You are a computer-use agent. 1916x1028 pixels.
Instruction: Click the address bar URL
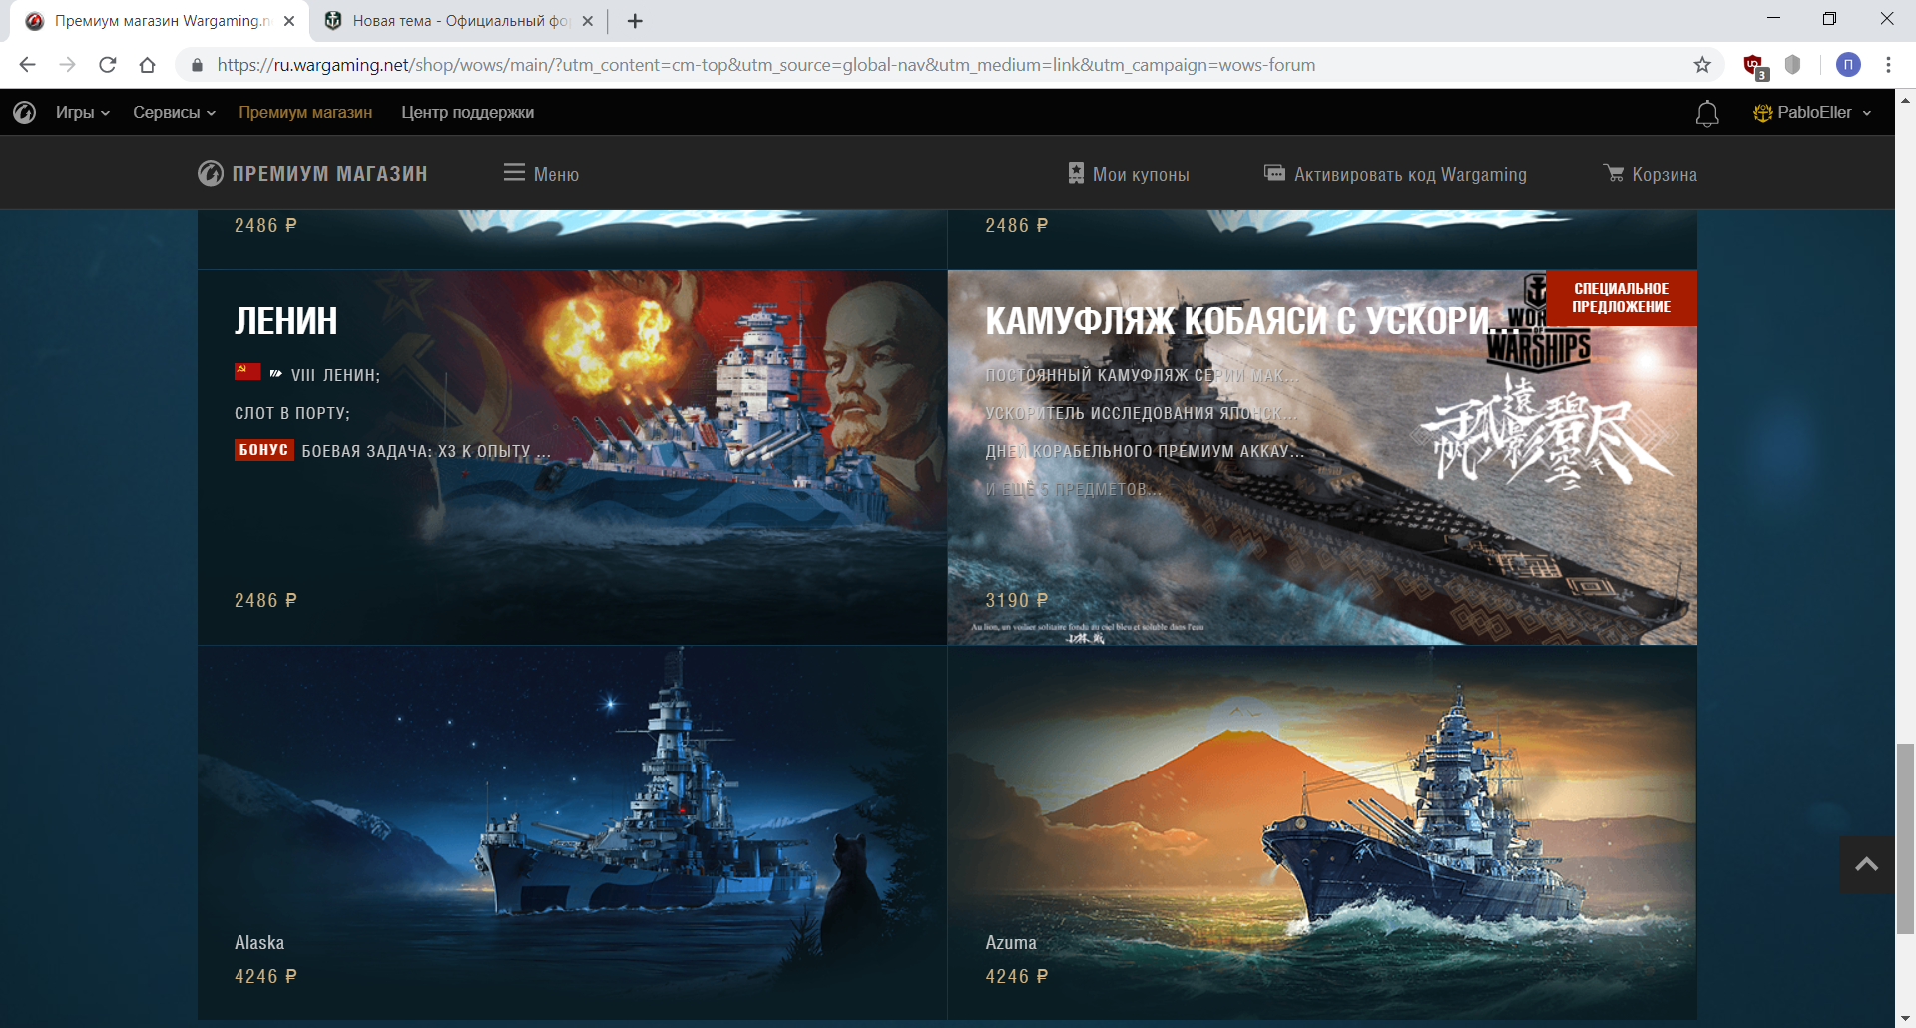coord(765,65)
